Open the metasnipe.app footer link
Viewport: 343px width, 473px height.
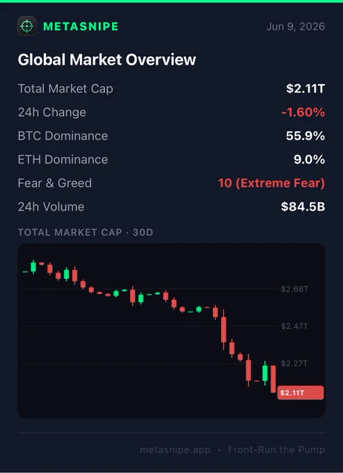(175, 450)
